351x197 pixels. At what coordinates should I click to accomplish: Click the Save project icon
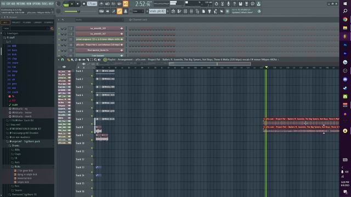point(240,4)
